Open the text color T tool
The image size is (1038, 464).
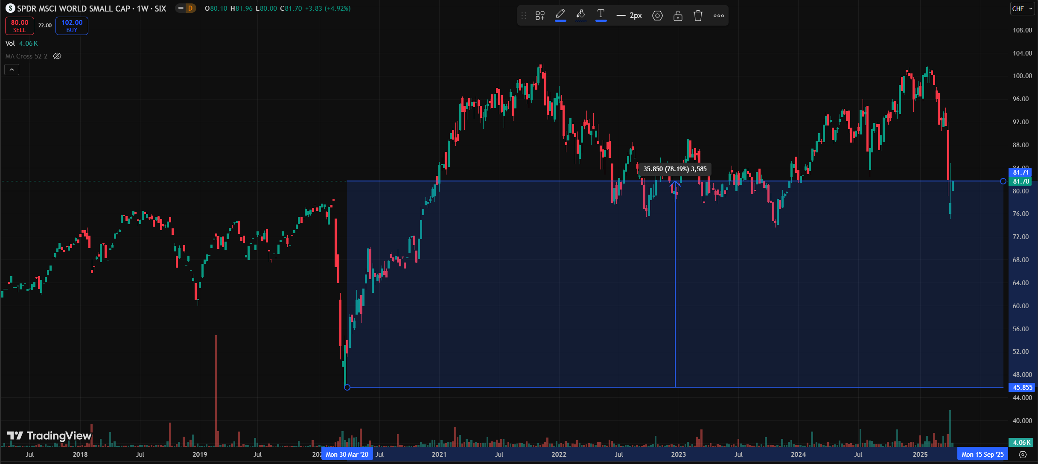pos(601,15)
